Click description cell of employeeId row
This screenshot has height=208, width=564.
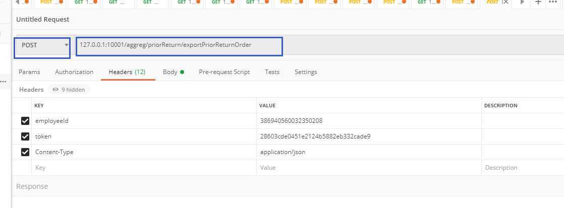523,121
